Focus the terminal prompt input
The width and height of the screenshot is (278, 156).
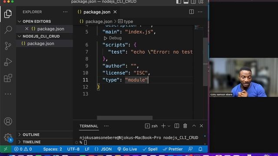point(86,142)
